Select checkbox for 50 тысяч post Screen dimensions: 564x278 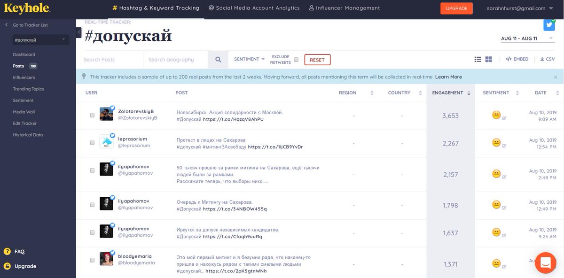(x=92, y=170)
